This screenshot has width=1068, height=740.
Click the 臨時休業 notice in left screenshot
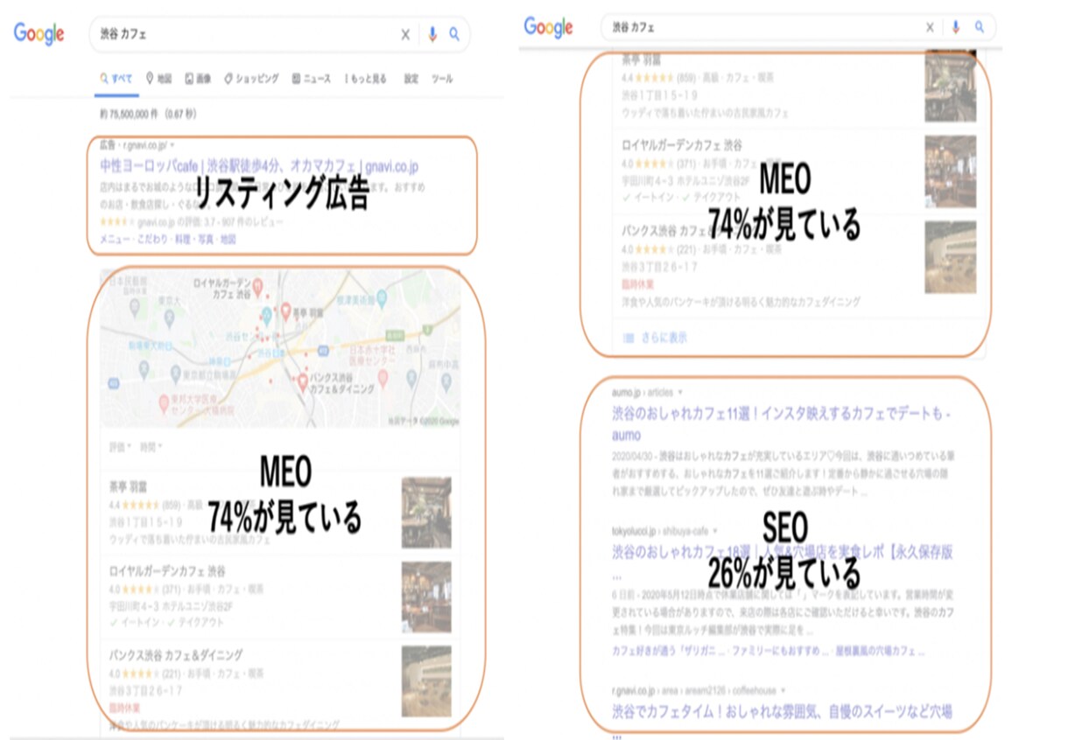[x=124, y=707]
